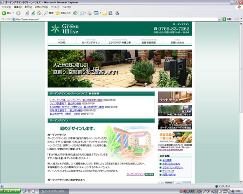243x194 pixels.
Task: Refresh the page with the green arrows icon
Action: click(x=33, y=13)
